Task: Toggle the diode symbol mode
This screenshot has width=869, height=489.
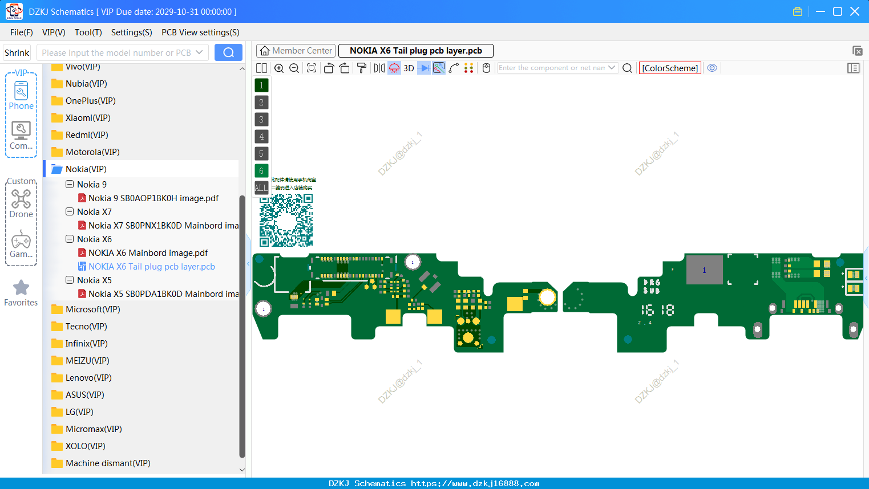Action: click(x=424, y=68)
